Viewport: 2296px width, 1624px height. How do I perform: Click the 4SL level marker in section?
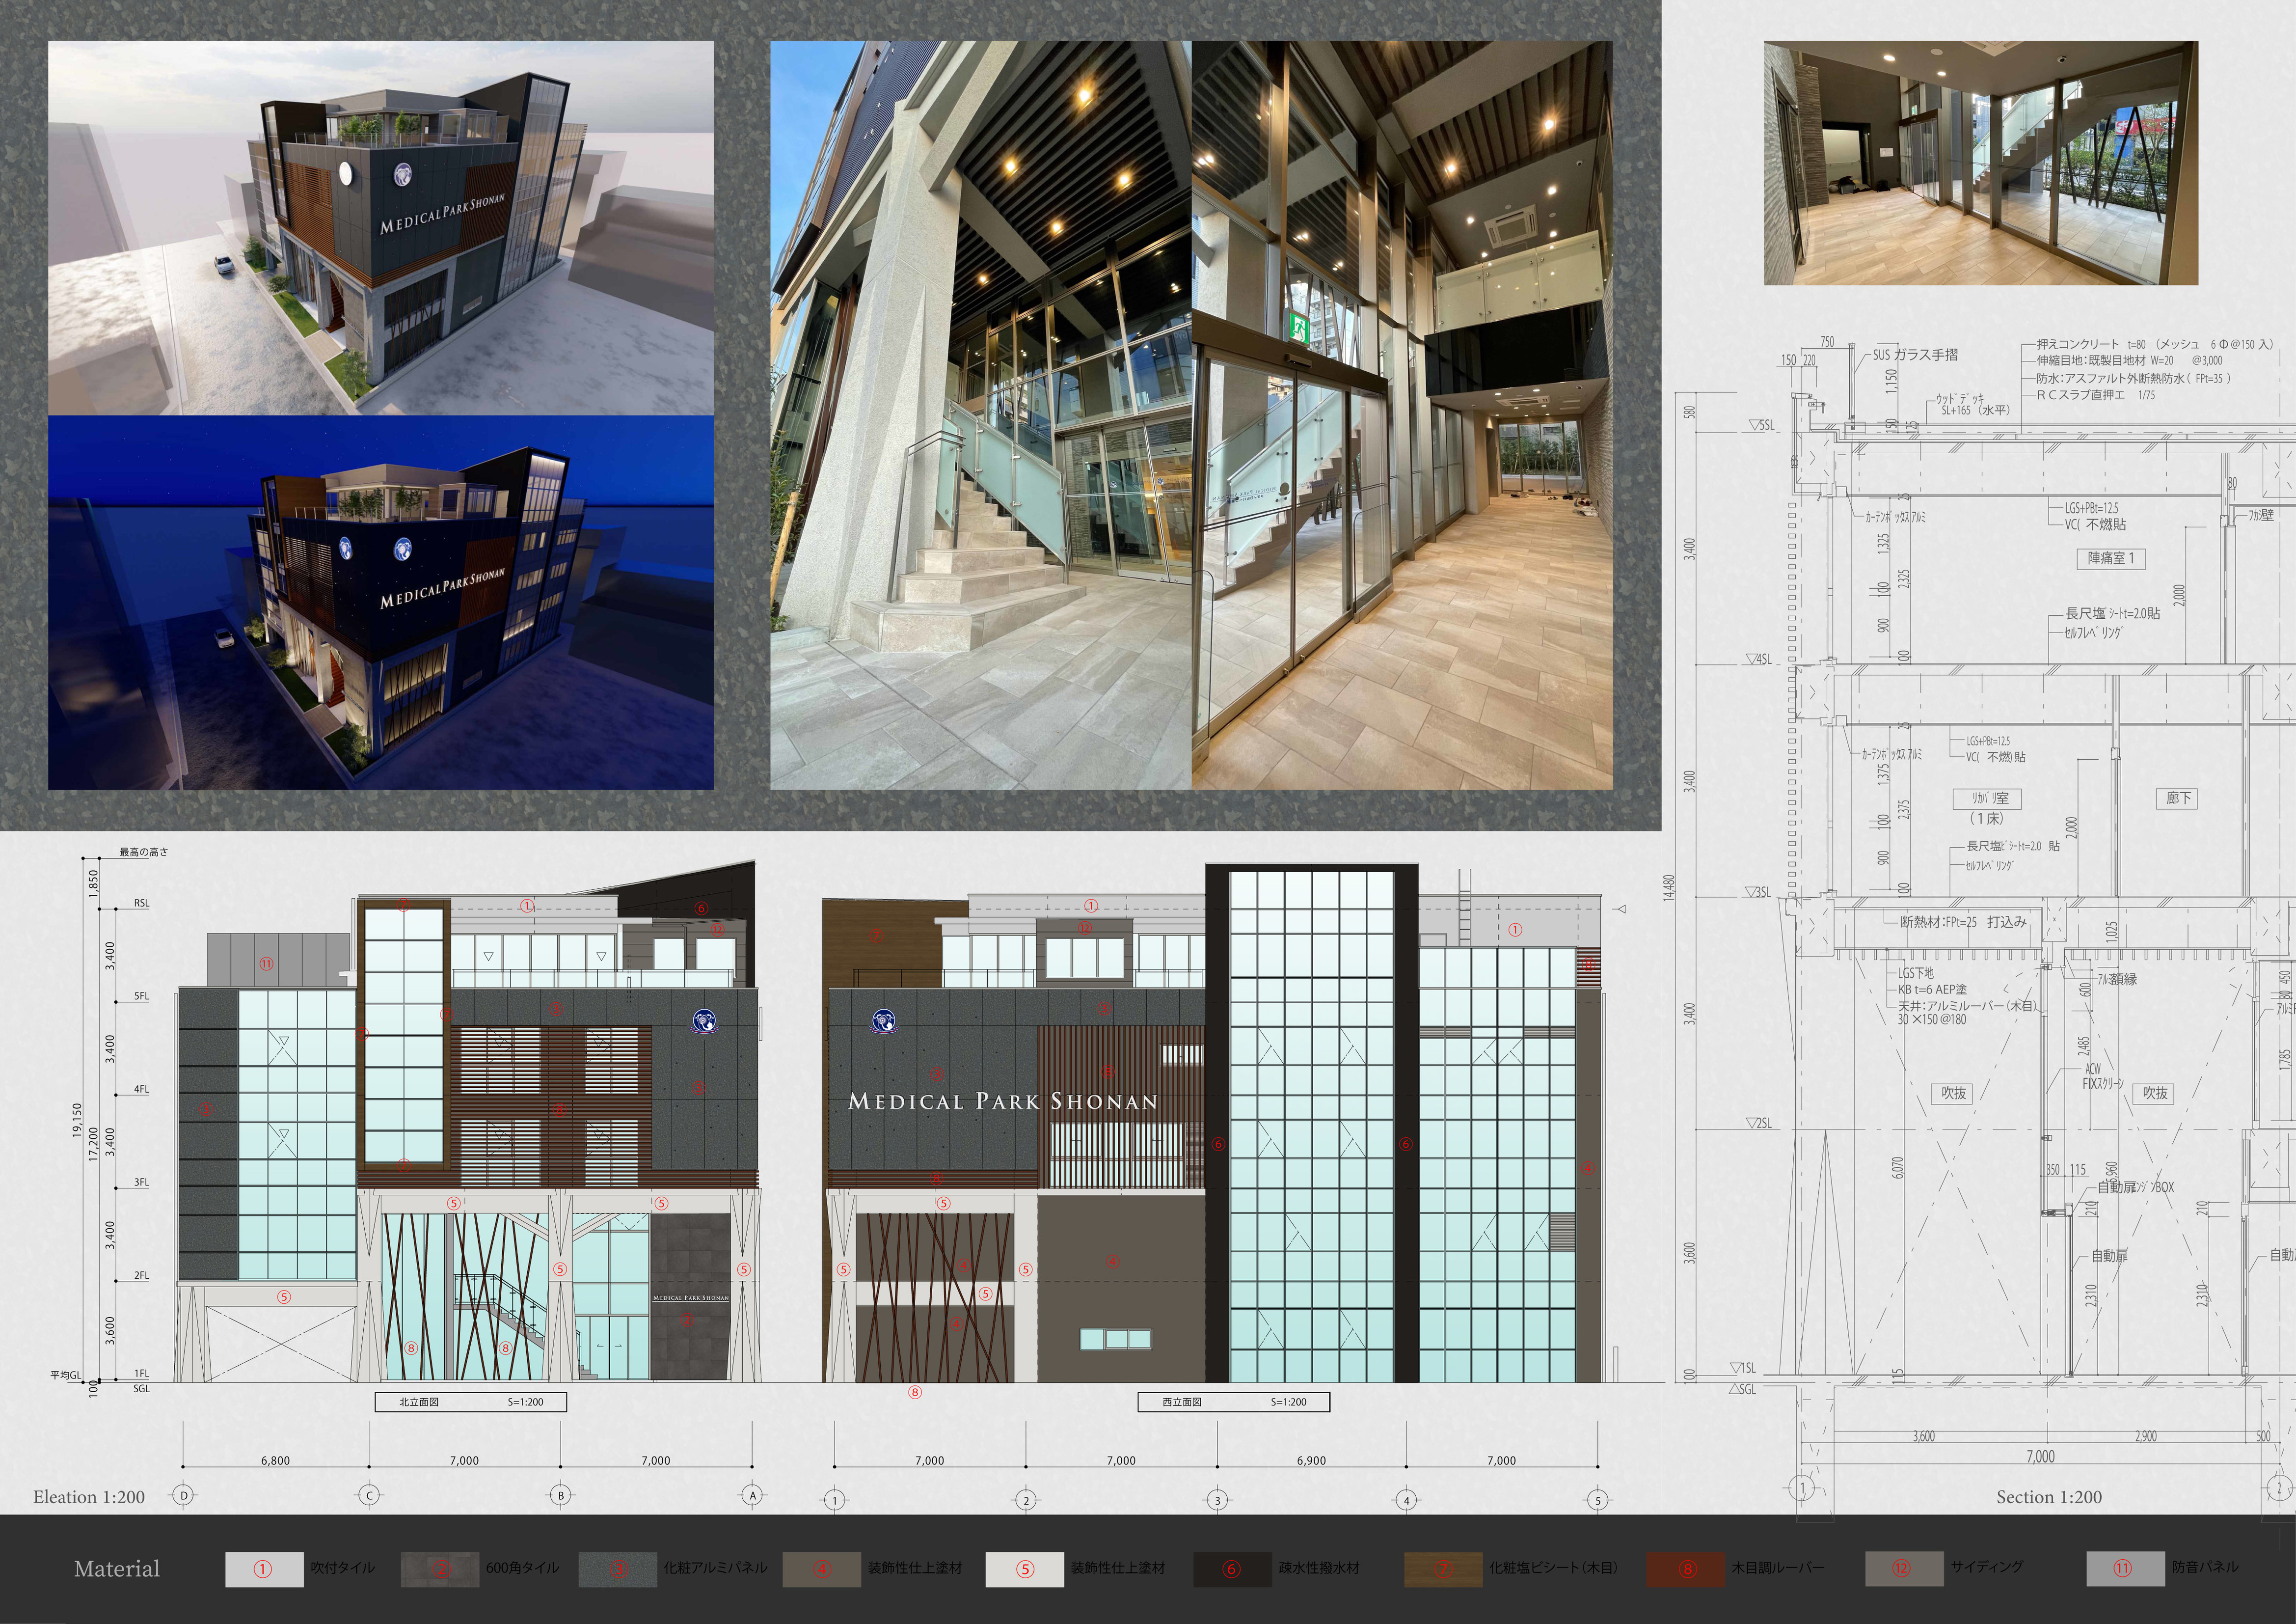point(1758,660)
